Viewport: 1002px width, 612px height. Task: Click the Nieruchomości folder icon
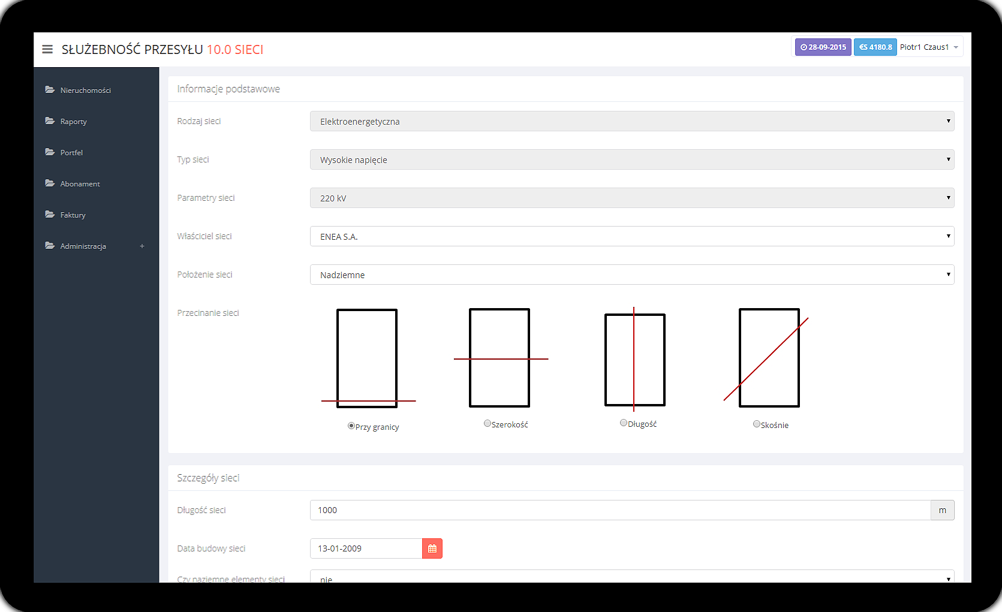pos(50,90)
